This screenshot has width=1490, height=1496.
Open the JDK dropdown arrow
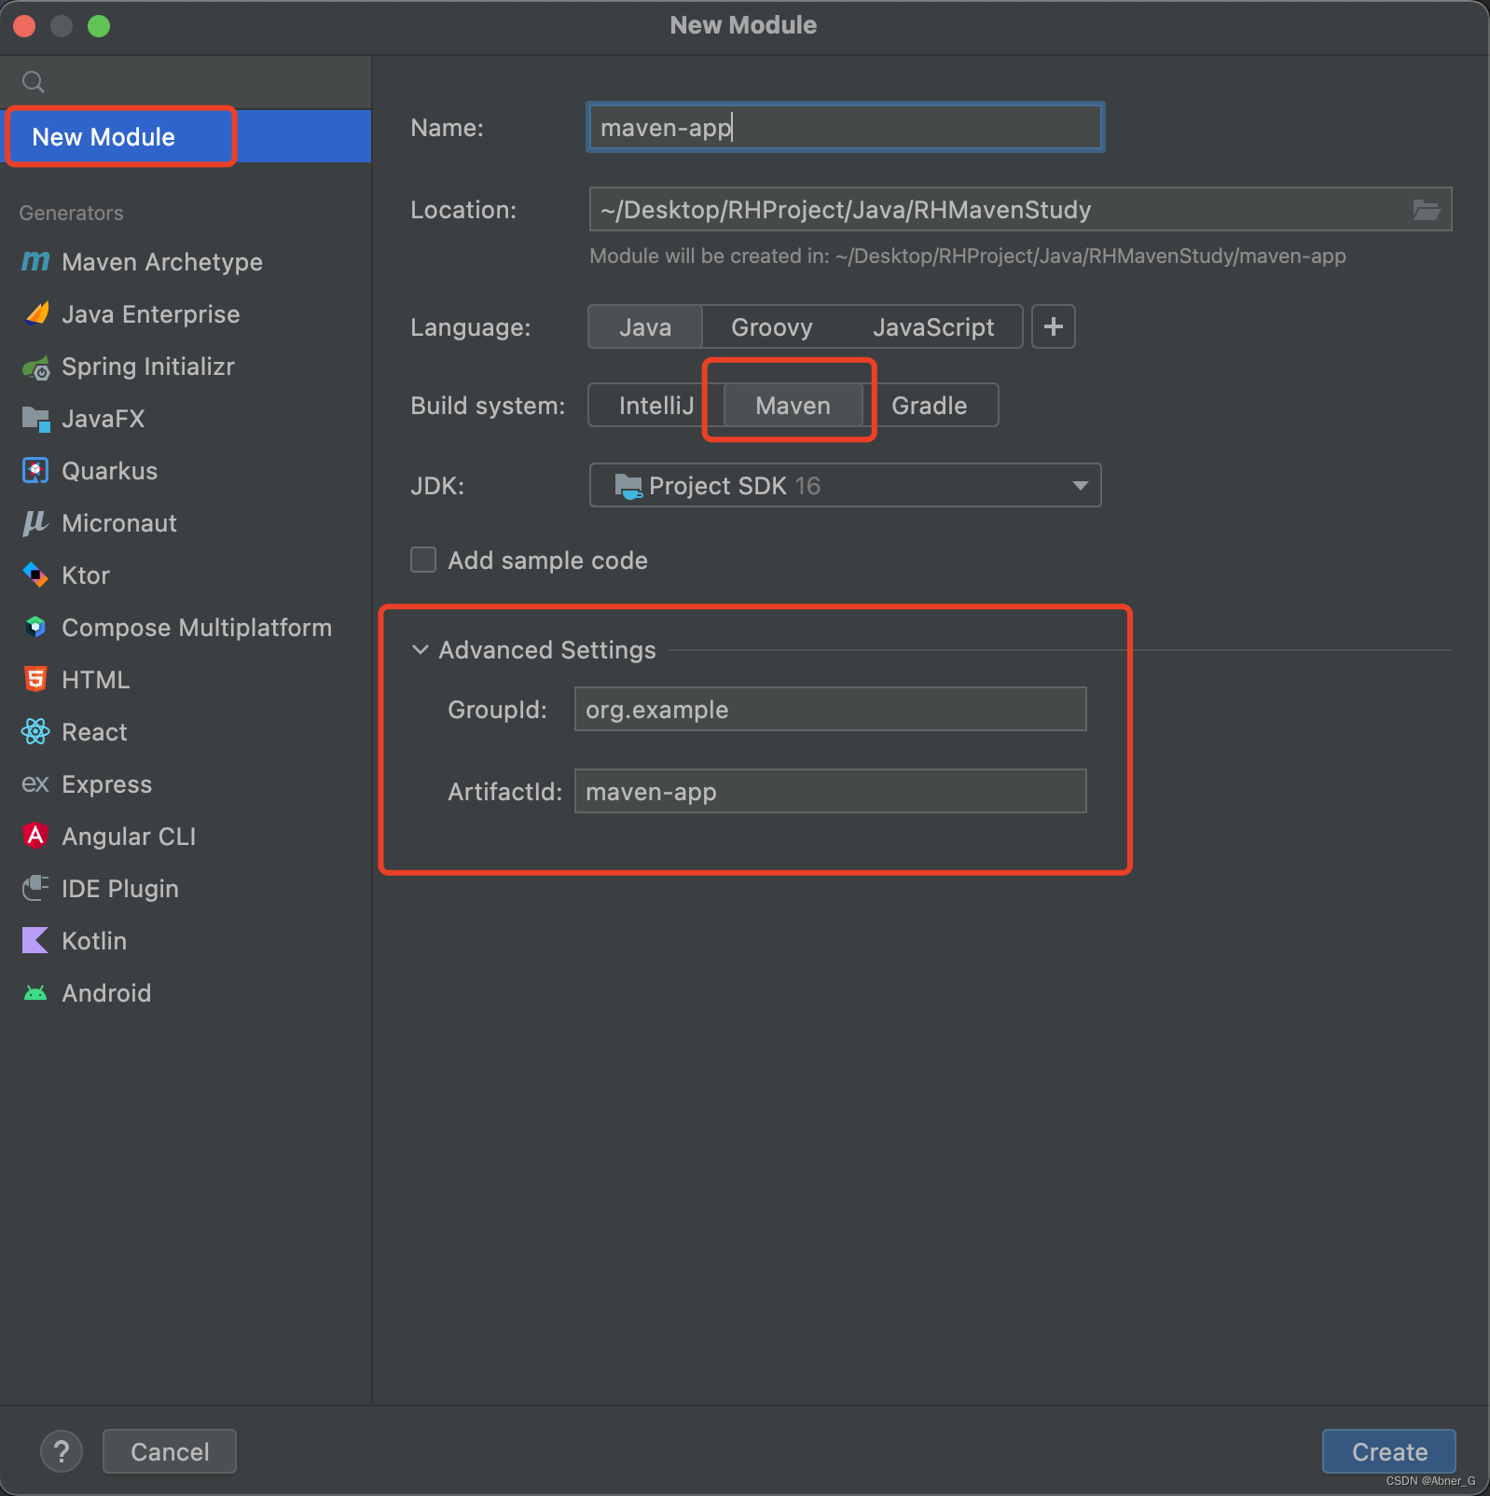click(x=1080, y=486)
